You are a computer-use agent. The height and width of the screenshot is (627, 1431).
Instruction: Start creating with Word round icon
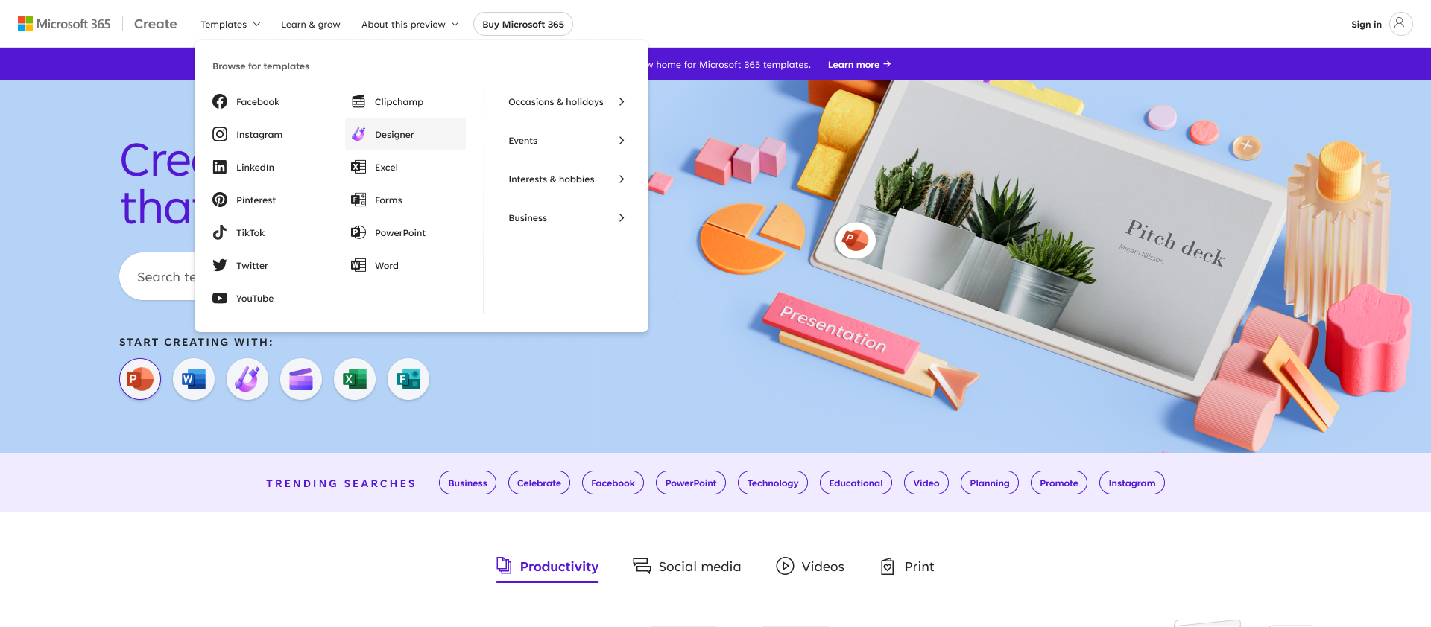(194, 379)
